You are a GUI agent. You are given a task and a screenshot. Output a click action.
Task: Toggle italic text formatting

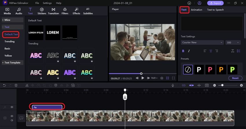pos(189,51)
